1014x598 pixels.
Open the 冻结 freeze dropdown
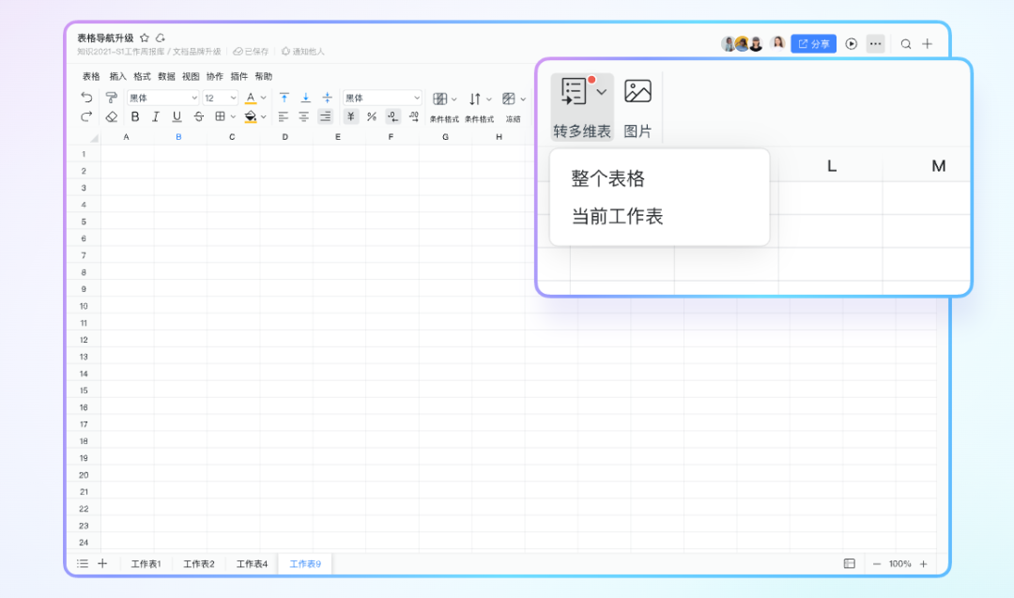[512, 99]
